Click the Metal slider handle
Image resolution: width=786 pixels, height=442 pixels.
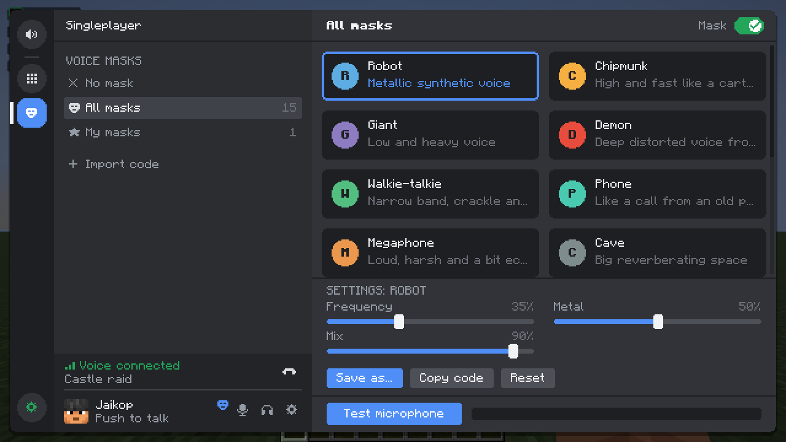pyautogui.click(x=658, y=322)
